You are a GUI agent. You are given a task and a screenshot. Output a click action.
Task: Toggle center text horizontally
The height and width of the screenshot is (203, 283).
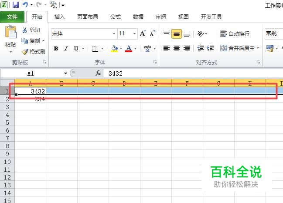(x=177, y=48)
